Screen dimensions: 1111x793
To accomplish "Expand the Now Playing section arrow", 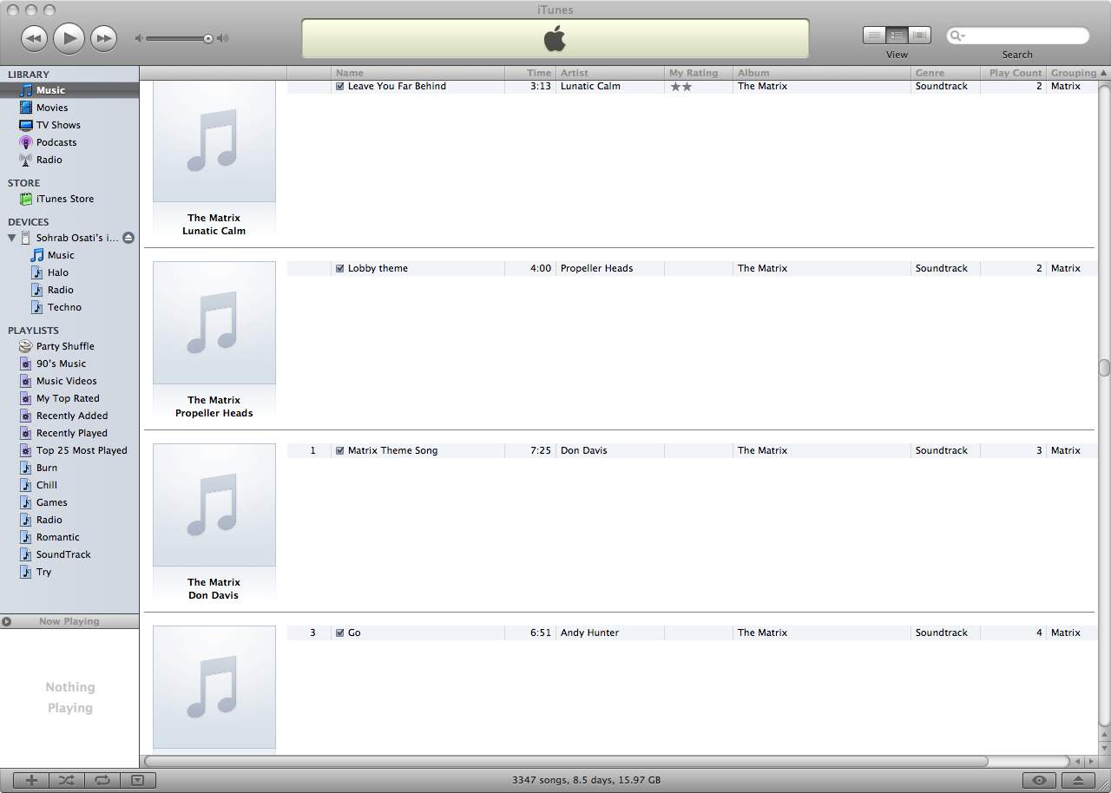I will tap(7, 621).
